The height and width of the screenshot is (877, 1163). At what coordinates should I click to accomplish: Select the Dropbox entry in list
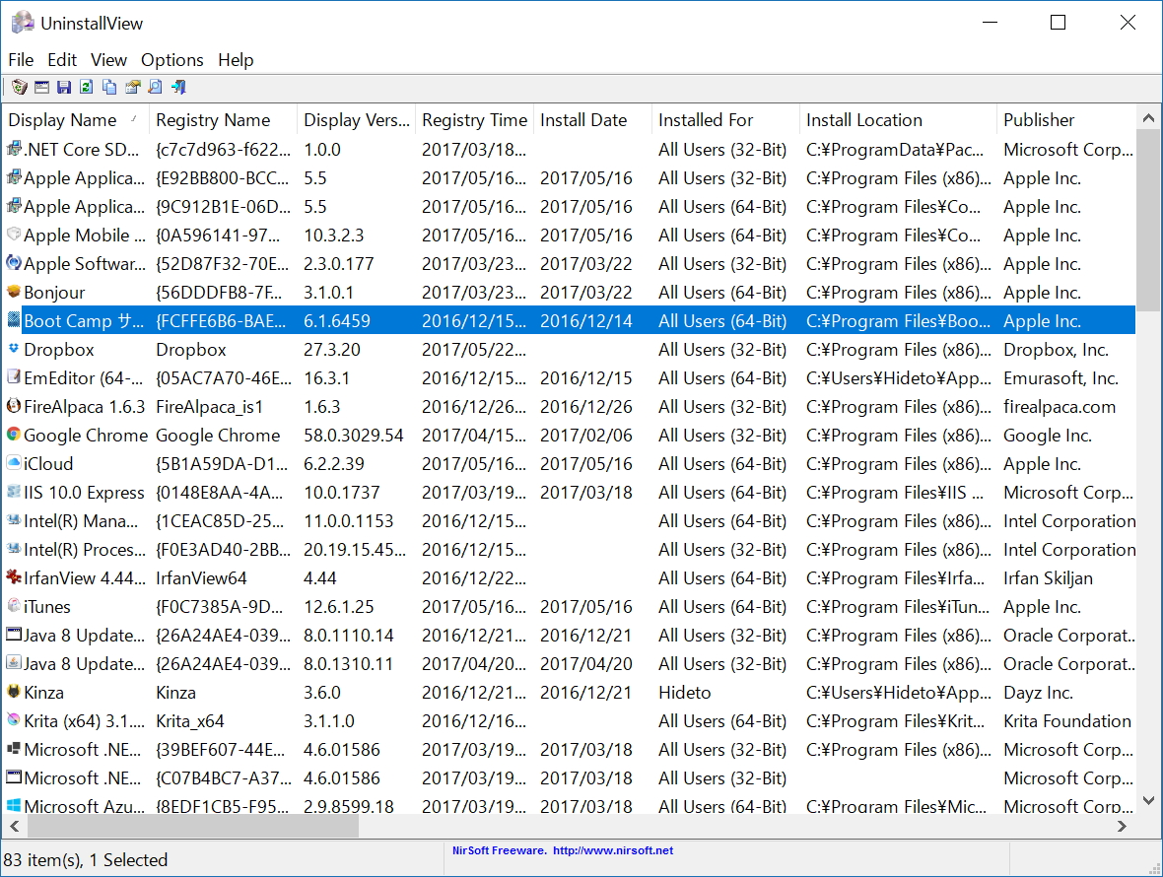[x=59, y=350]
